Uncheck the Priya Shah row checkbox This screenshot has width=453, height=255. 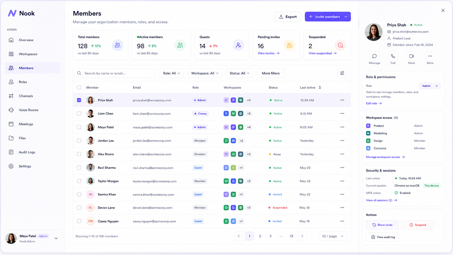79,100
